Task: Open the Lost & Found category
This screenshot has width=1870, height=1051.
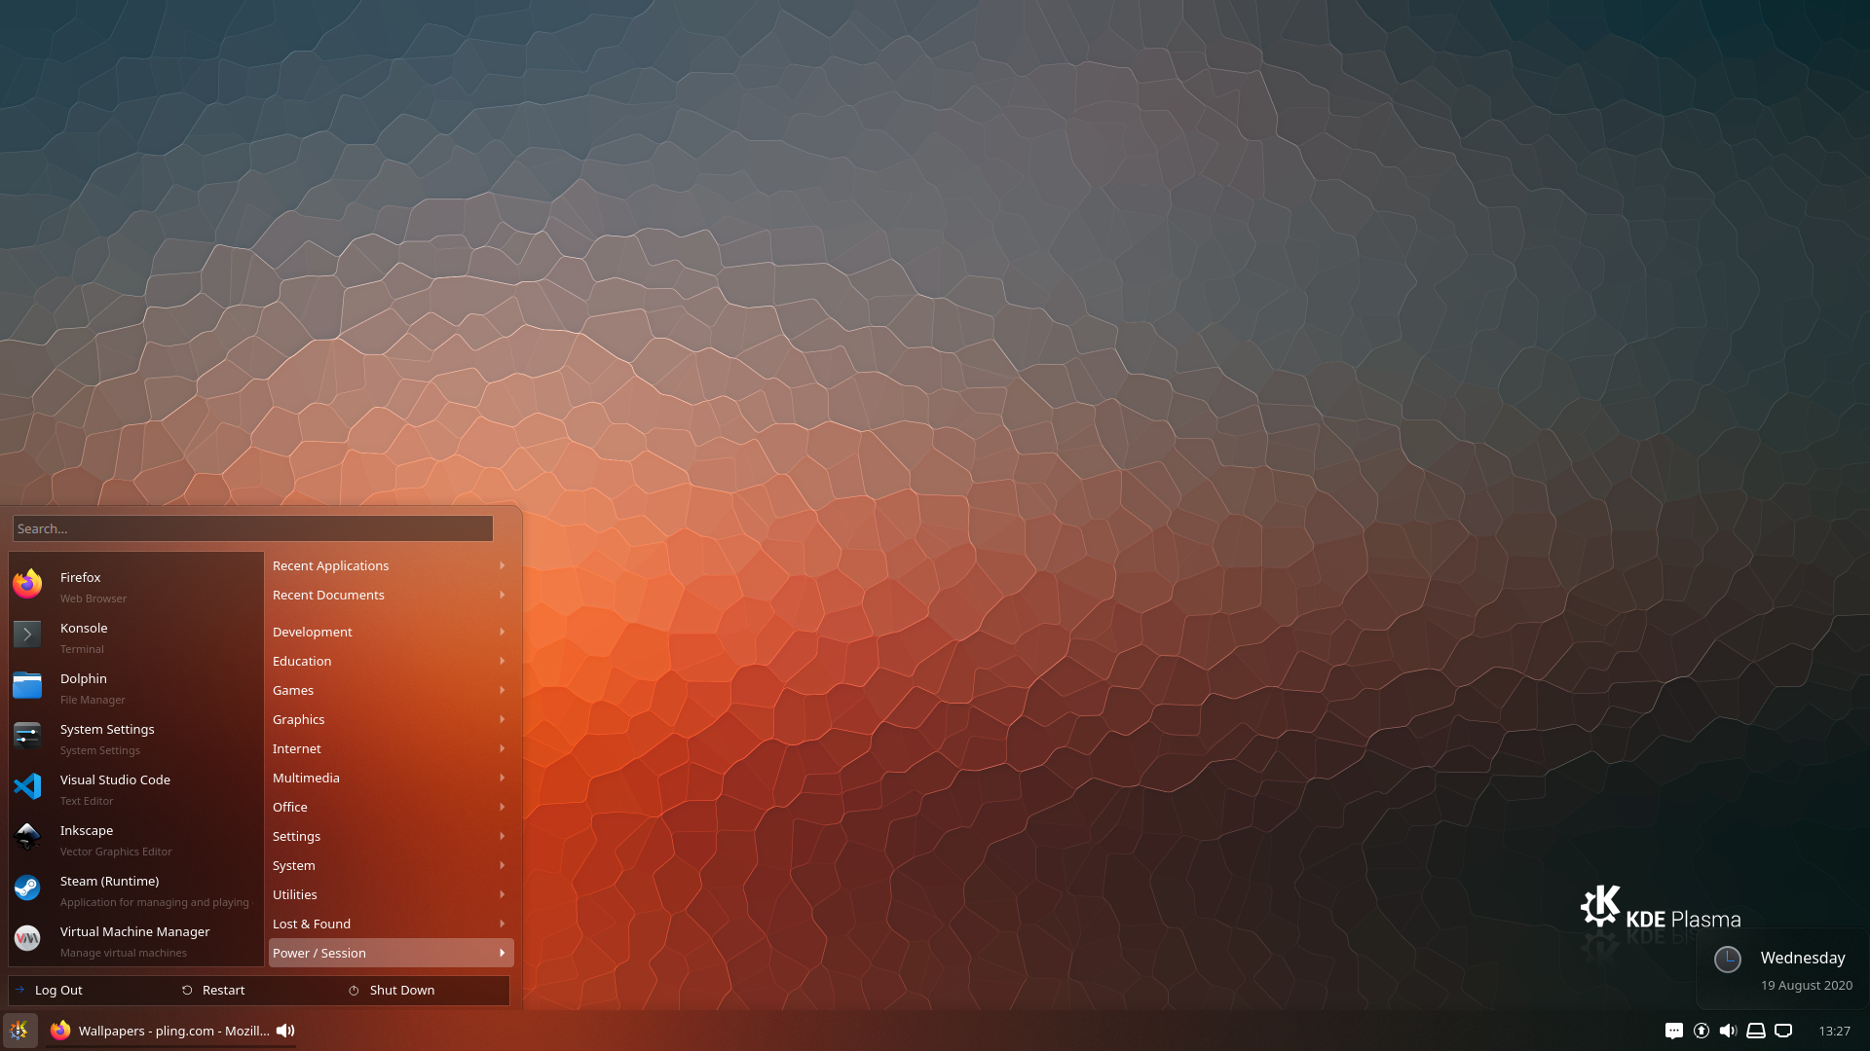Action: pyautogui.click(x=391, y=924)
